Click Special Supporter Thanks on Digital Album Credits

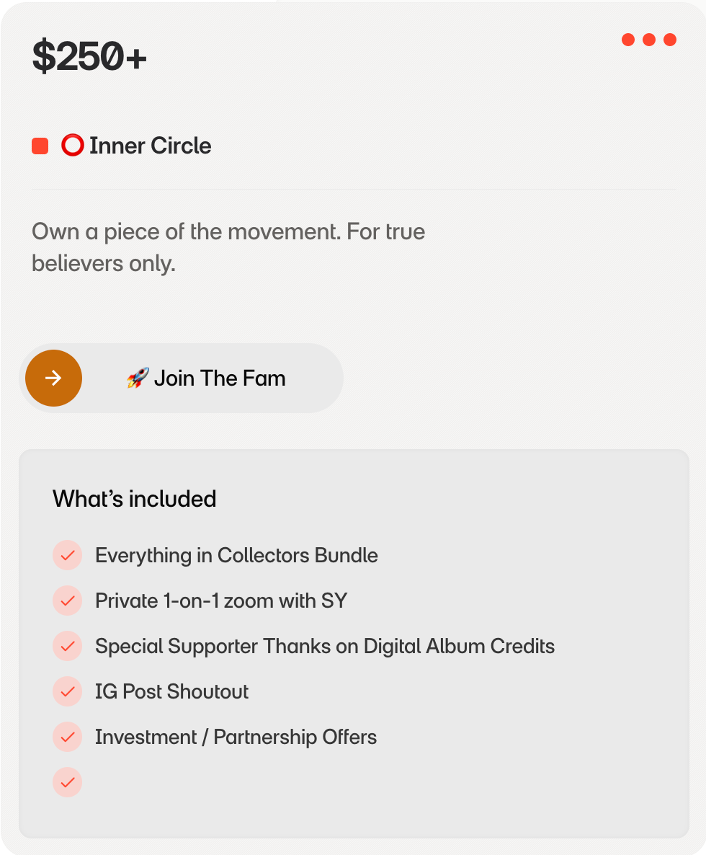(x=325, y=646)
